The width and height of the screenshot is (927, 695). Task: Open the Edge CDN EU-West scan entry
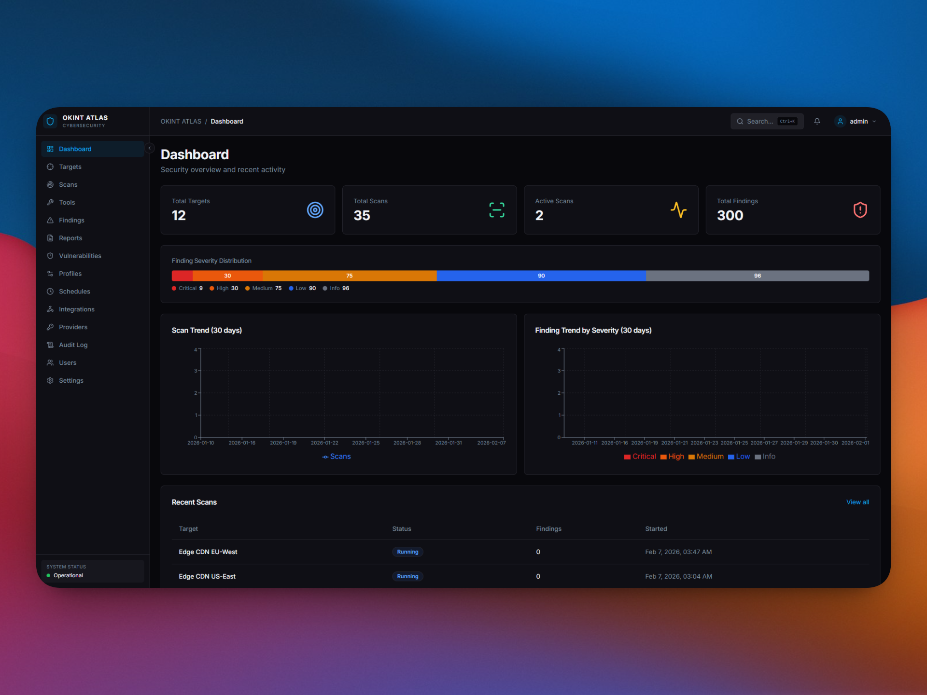(x=208, y=552)
